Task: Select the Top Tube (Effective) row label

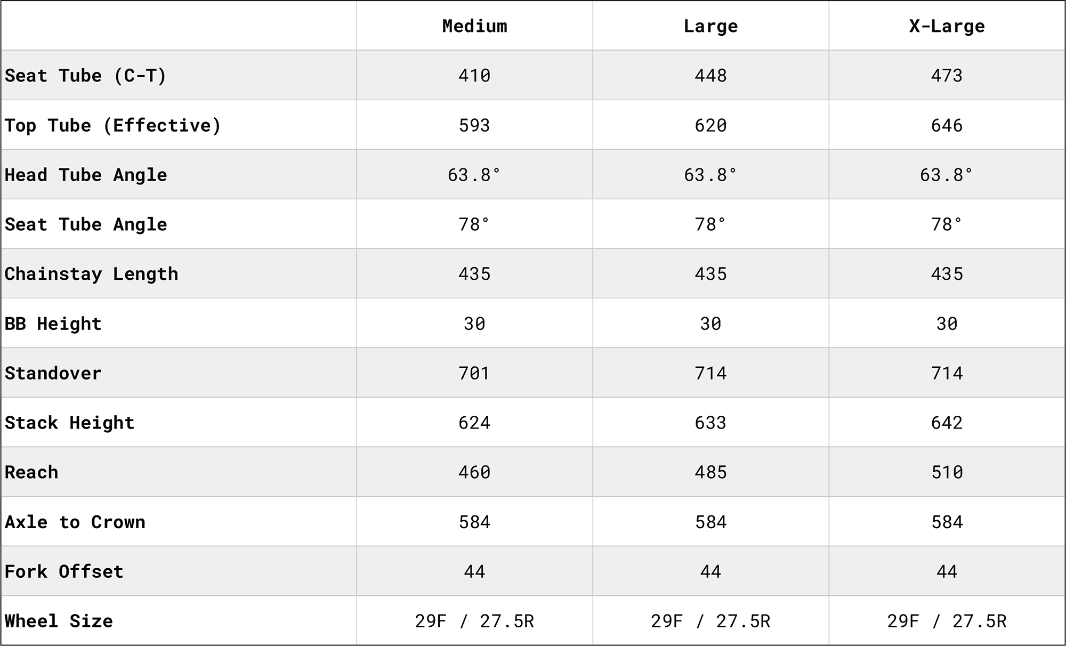Action: click(x=112, y=125)
